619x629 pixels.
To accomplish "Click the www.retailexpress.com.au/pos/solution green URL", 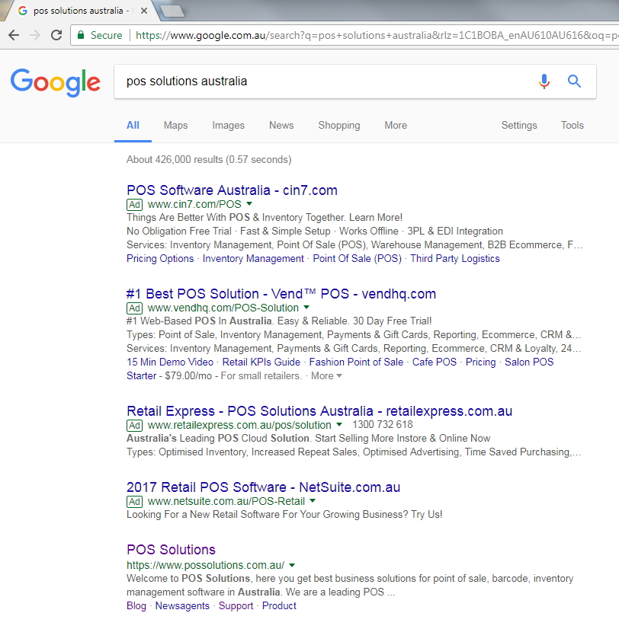I will [x=239, y=425].
